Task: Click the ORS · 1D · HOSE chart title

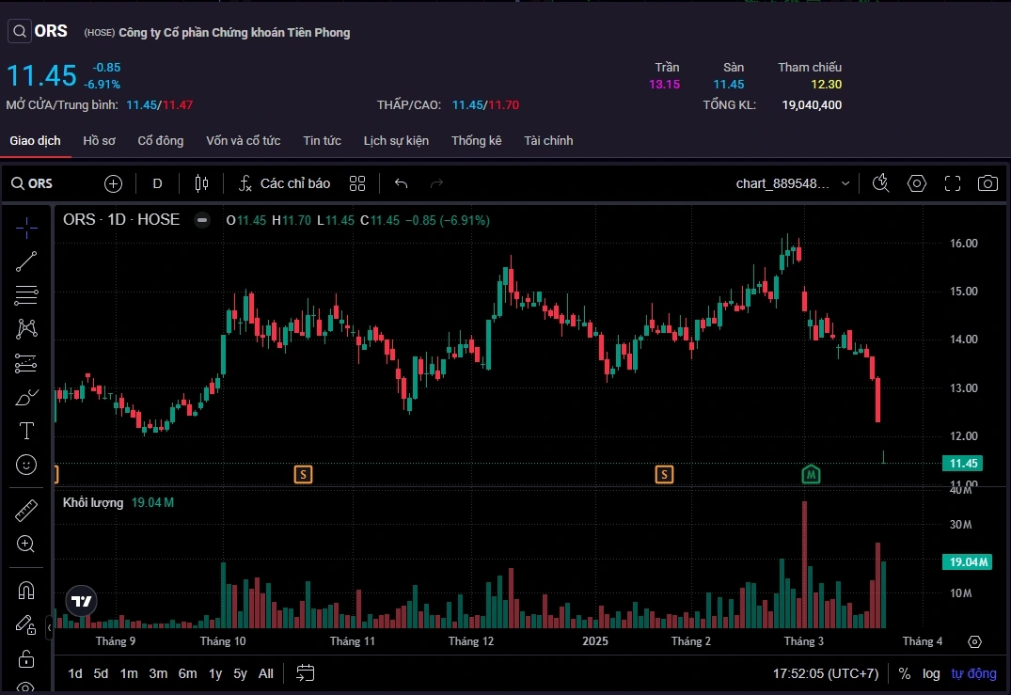Action: tap(121, 220)
